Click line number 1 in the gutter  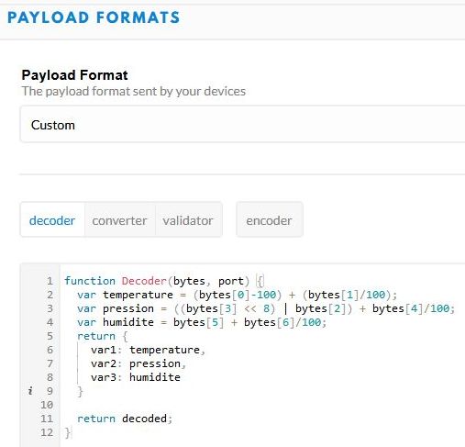(x=50, y=281)
